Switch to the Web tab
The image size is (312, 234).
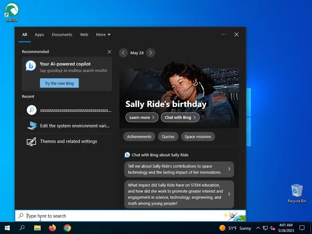(x=84, y=35)
